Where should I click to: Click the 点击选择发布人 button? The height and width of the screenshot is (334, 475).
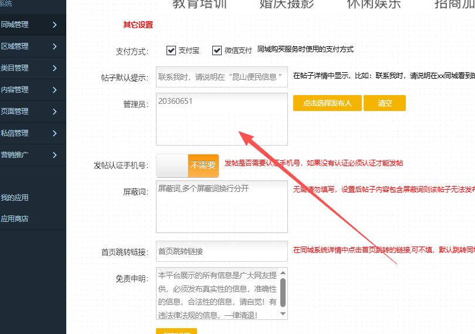click(327, 103)
